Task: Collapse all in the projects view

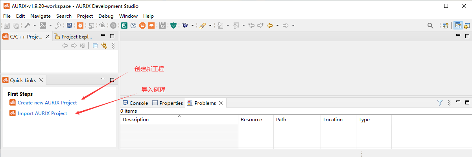Action: coord(96,46)
